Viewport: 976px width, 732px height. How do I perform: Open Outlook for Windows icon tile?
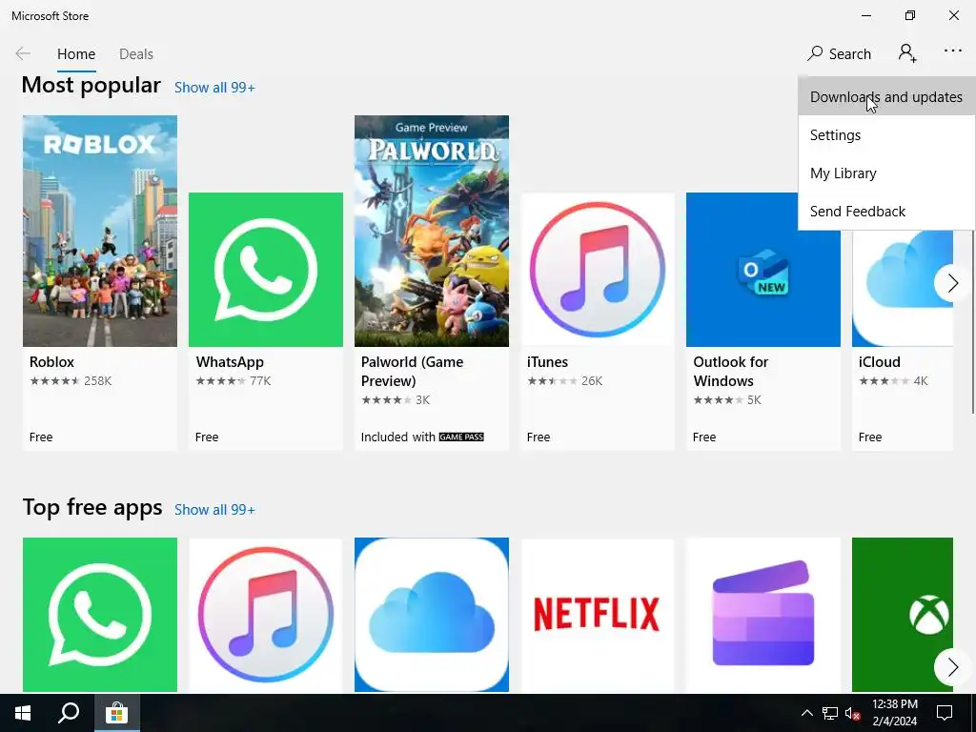(763, 270)
